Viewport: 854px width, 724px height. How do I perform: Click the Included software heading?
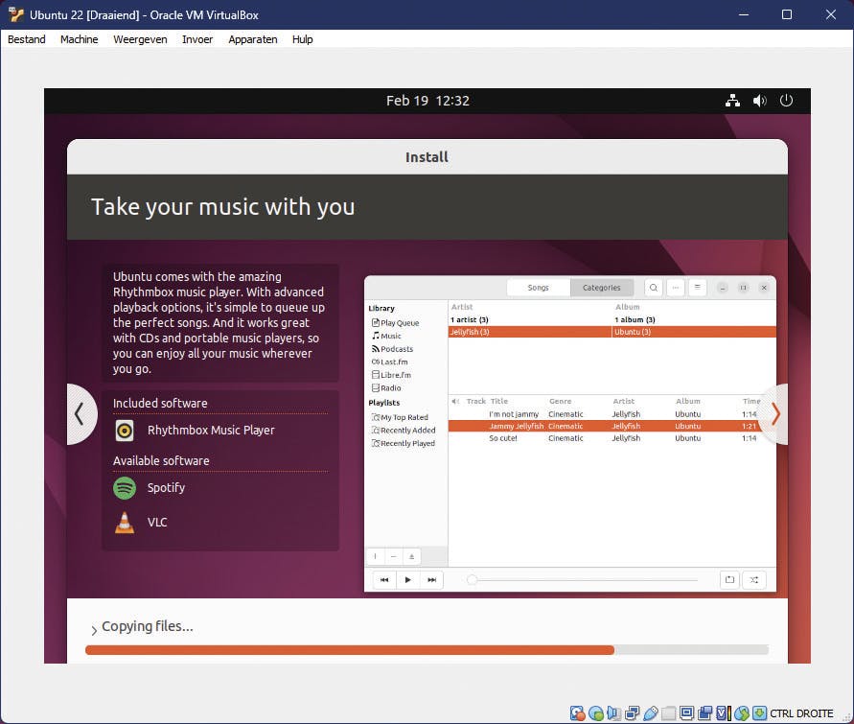click(160, 403)
